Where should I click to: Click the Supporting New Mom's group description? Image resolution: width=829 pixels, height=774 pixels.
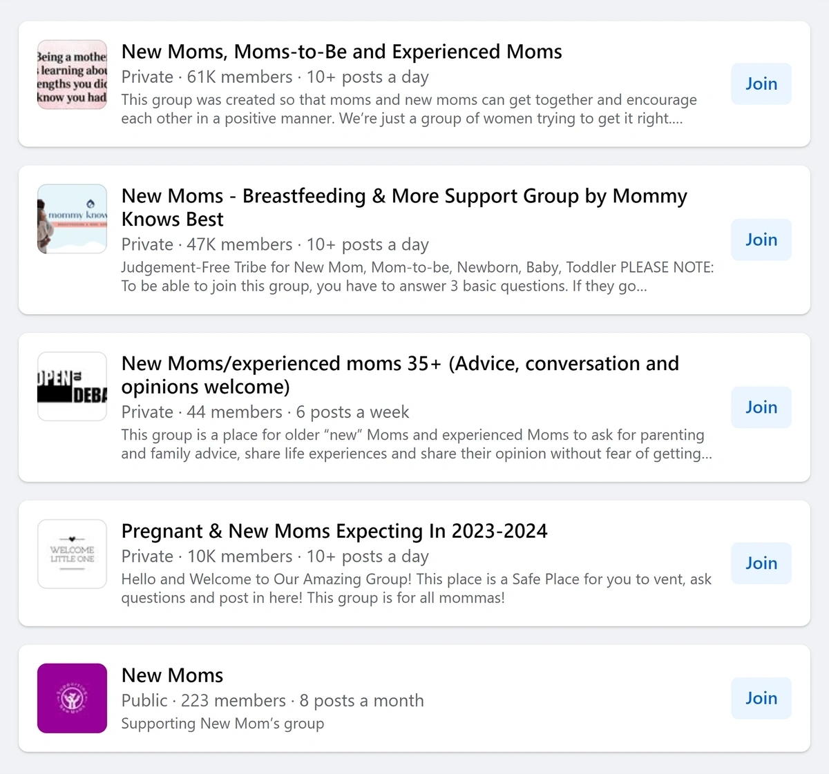(x=222, y=724)
